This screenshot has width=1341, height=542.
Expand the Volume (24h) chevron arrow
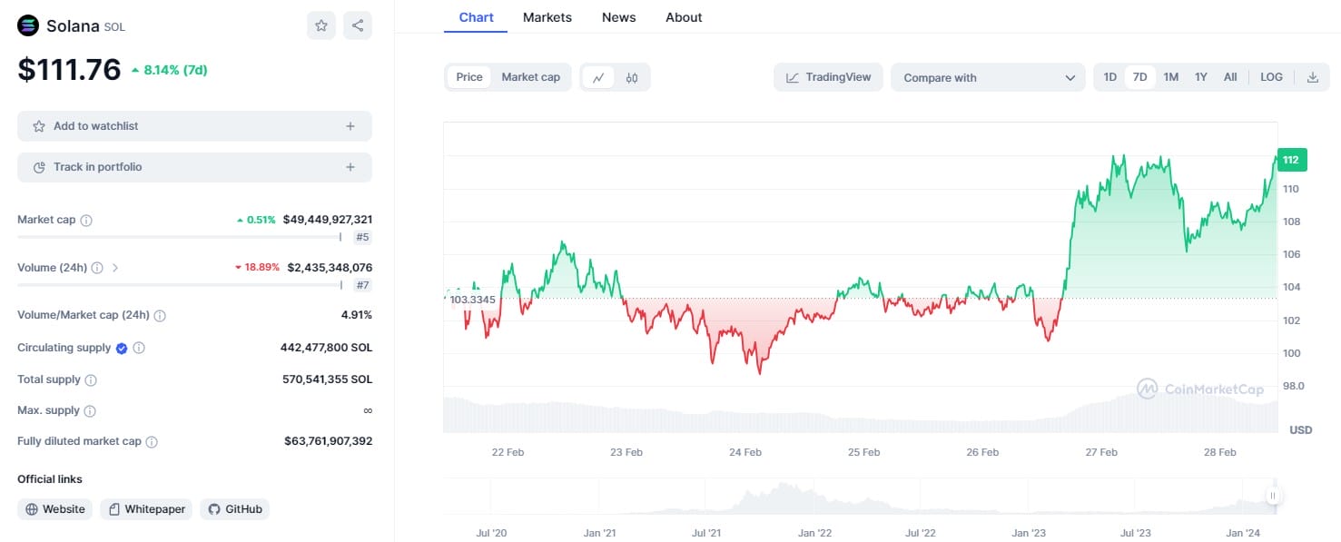click(115, 268)
